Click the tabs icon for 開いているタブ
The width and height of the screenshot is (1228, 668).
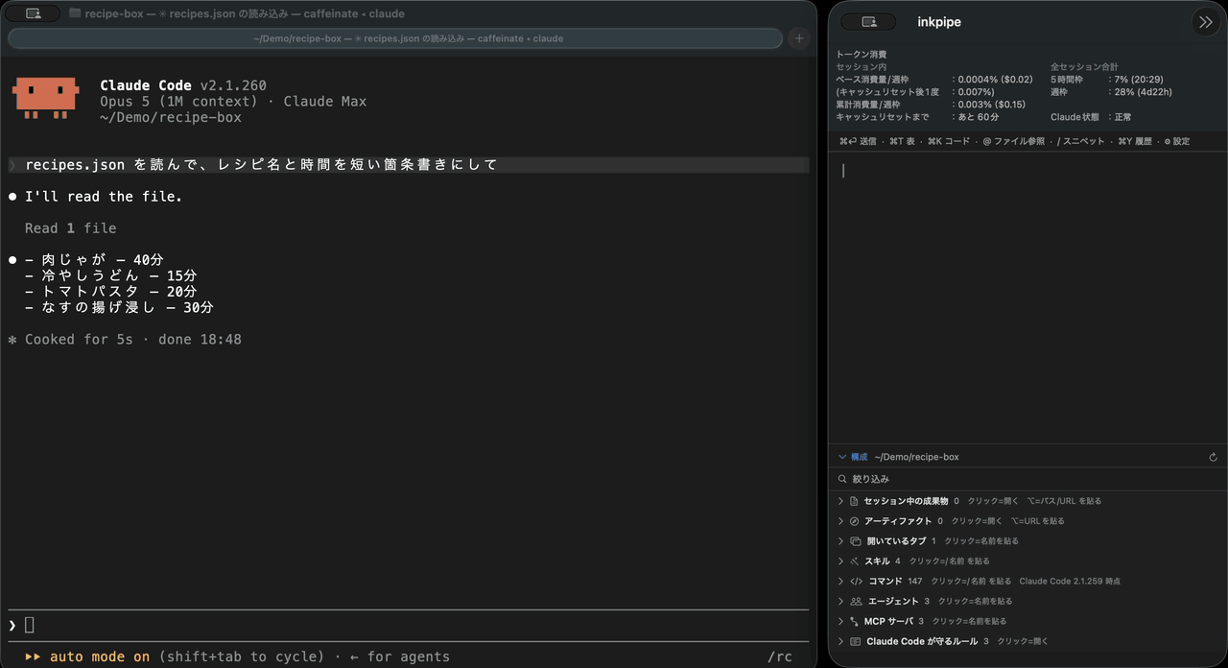(855, 541)
